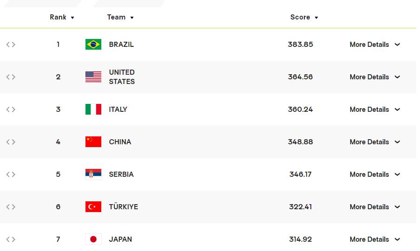
Task: Click the Türkiye flag icon
Action: [x=93, y=207]
